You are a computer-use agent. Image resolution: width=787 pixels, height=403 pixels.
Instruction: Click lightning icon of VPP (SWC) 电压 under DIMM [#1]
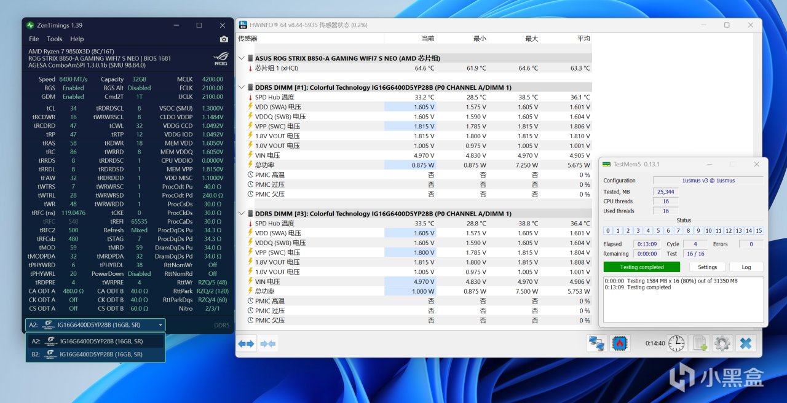pyautogui.click(x=250, y=127)
